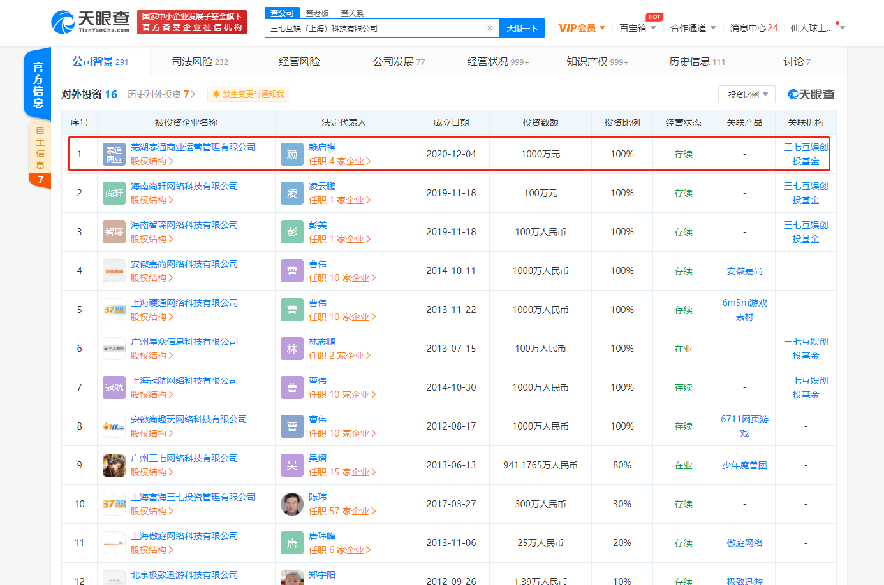Open the 投资比例 sort dropdown

(x=746, y=94)
